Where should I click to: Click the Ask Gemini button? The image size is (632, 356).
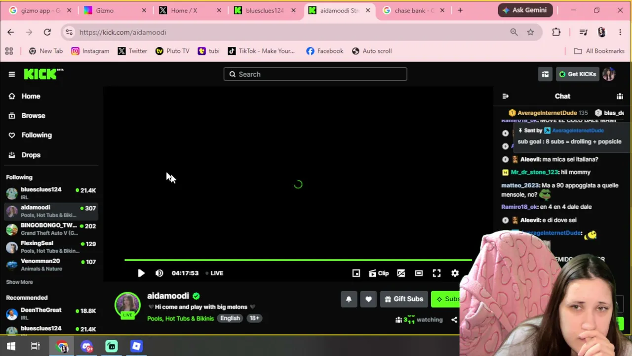pyautogui.click(x=525, y=10)
